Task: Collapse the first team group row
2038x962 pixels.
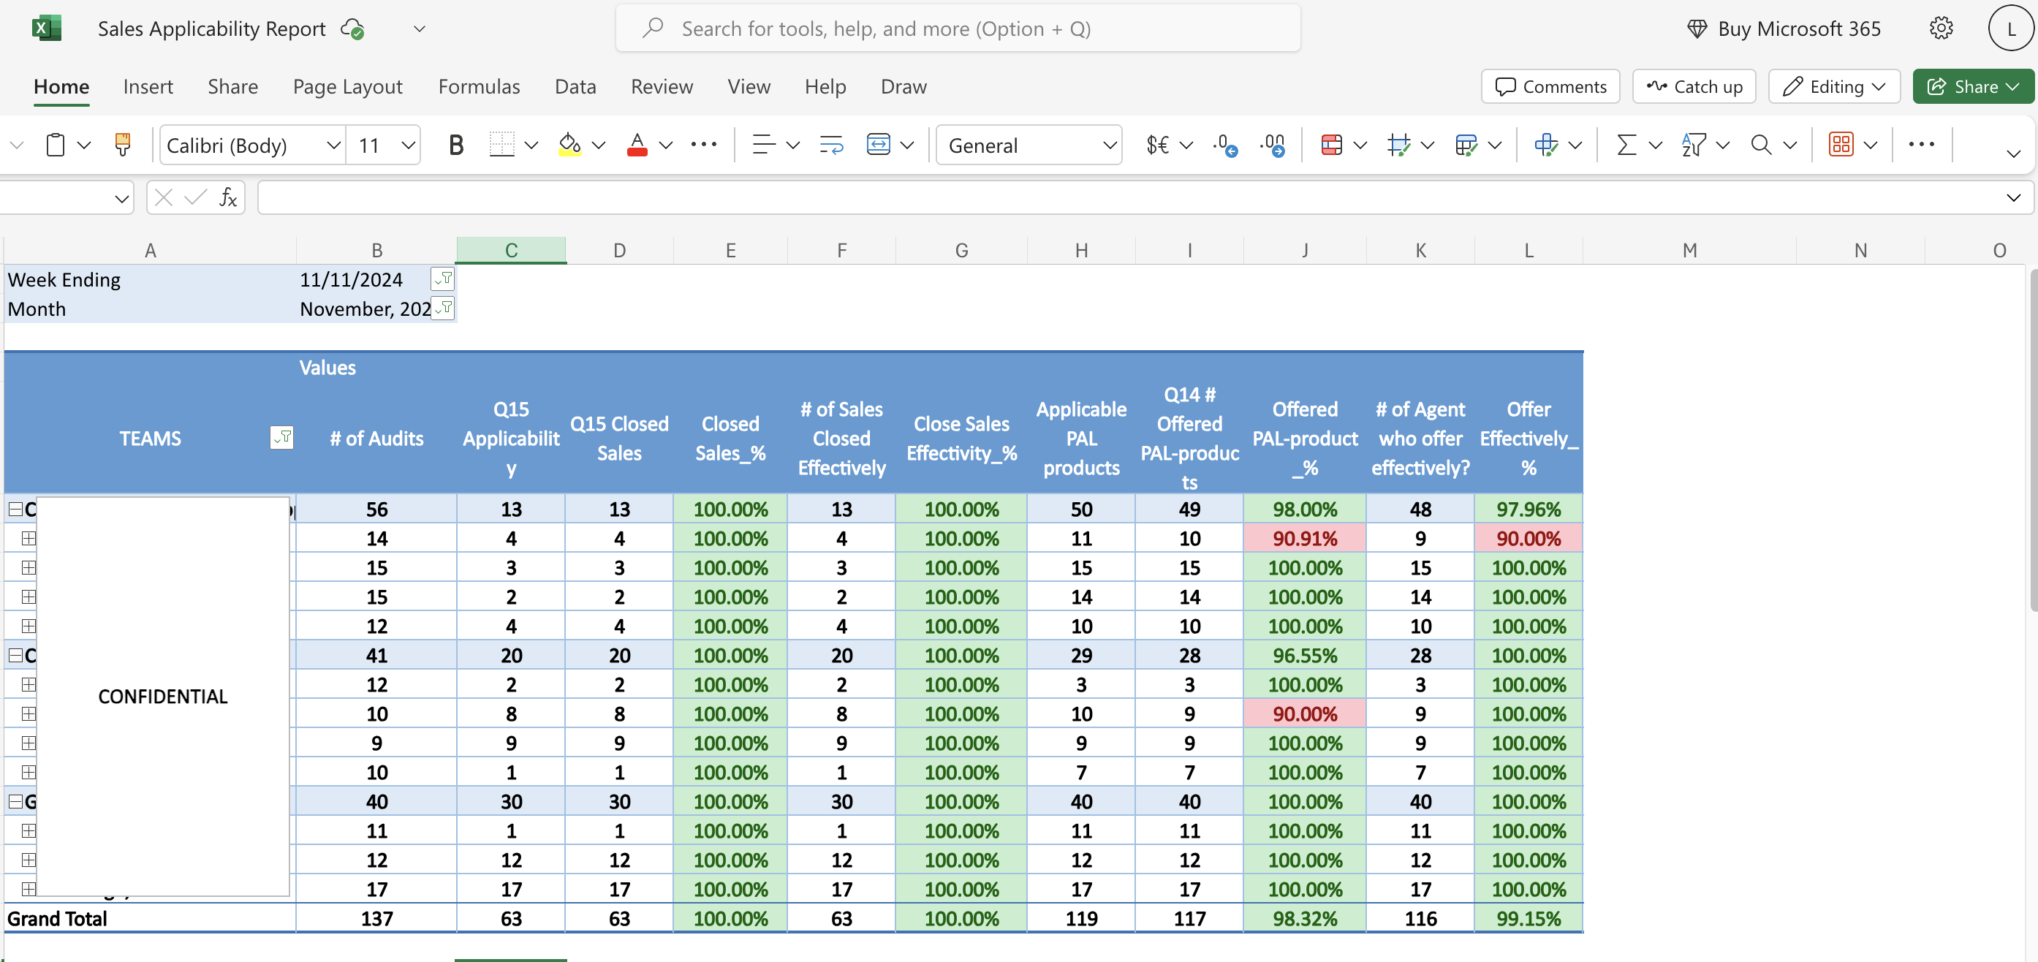Action: [15, 509]
